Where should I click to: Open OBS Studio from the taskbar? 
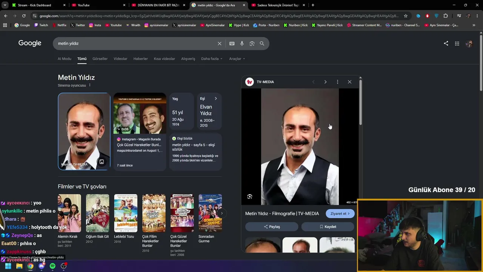[64, 266]
